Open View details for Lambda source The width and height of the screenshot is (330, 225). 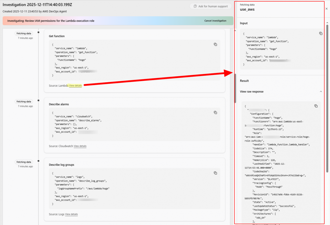[75, 86]
